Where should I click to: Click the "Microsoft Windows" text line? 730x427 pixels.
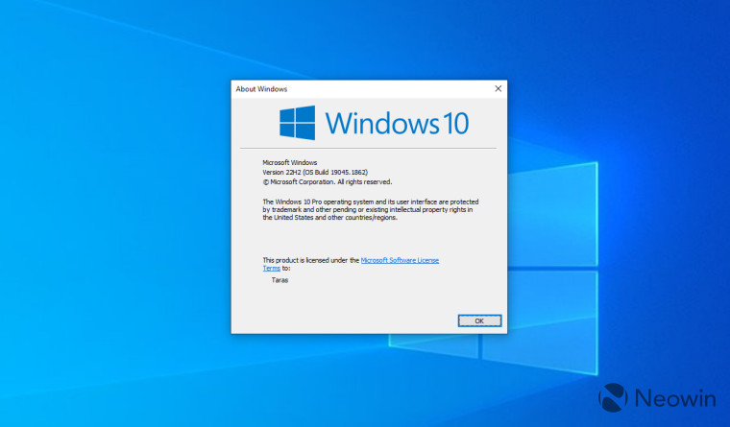click(289, 162)
